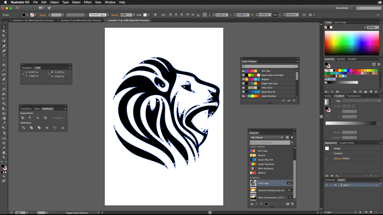Open the Essentials workspace dropdown
This screenshot has width=383, height=215.
(343, 8)
